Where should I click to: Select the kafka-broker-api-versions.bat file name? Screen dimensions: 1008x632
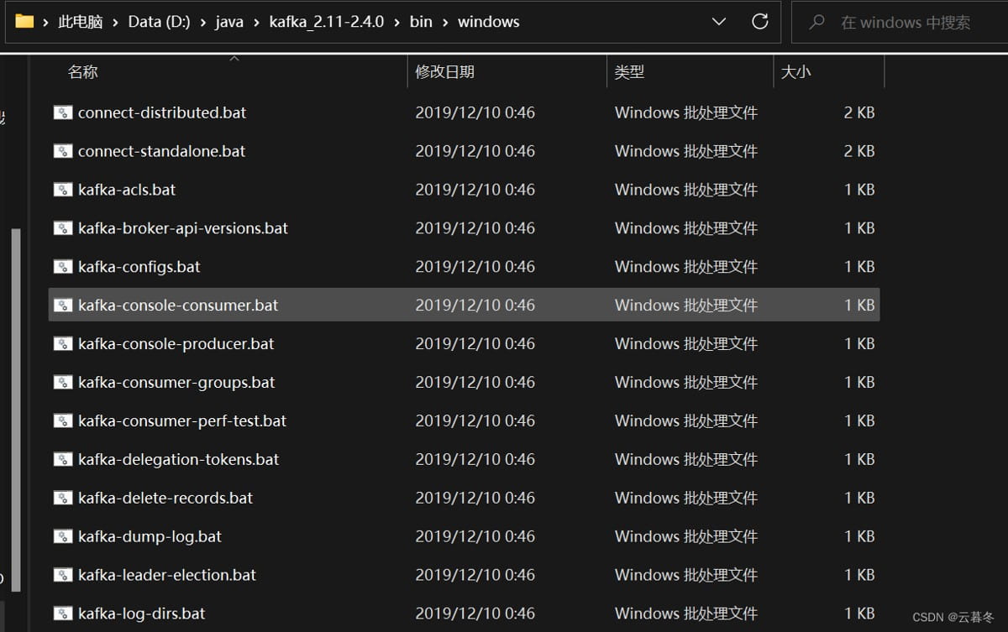(183, 228)
